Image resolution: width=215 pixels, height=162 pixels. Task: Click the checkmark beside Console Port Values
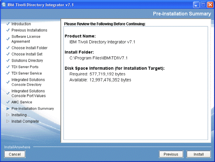point(8,93)
